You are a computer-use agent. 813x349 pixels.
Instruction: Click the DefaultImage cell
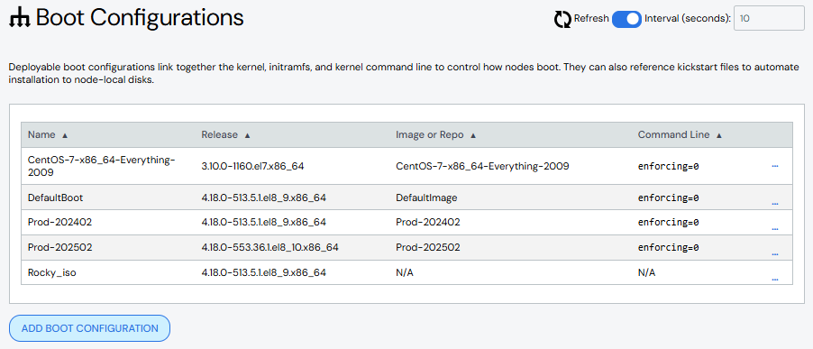click(426, 197)
